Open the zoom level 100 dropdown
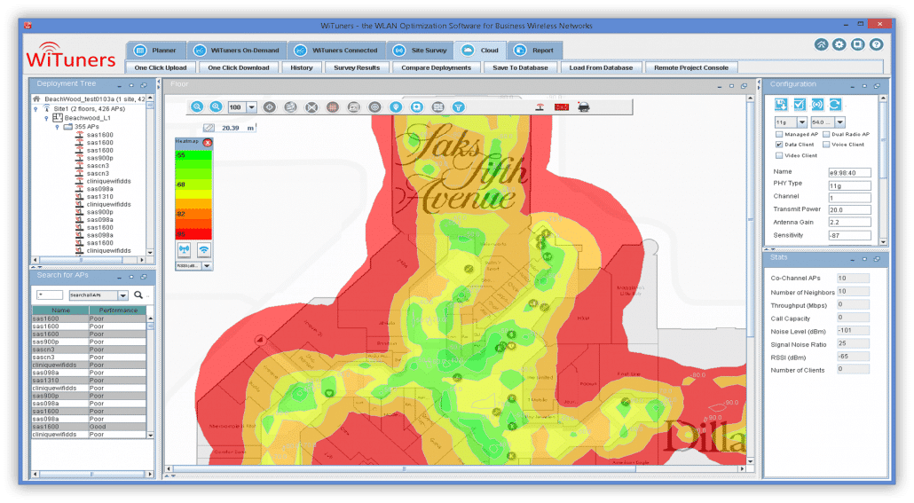This screenshot has width=914, height=503. [x=251, y=107]
